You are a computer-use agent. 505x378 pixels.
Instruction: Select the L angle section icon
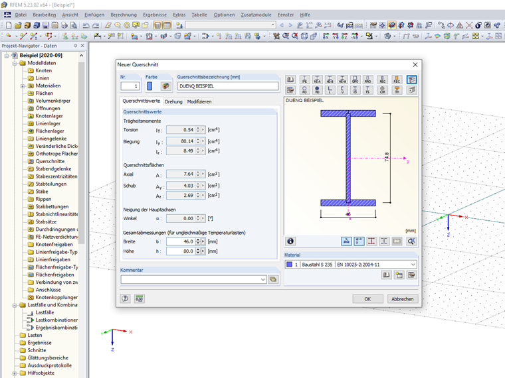point(330,90)
